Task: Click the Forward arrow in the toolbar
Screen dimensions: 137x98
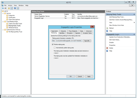Action: pyautogui.click(x=5, y=8)
